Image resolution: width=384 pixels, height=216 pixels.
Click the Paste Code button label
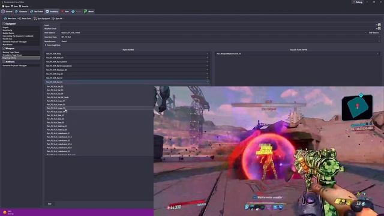tap(26, 19)
